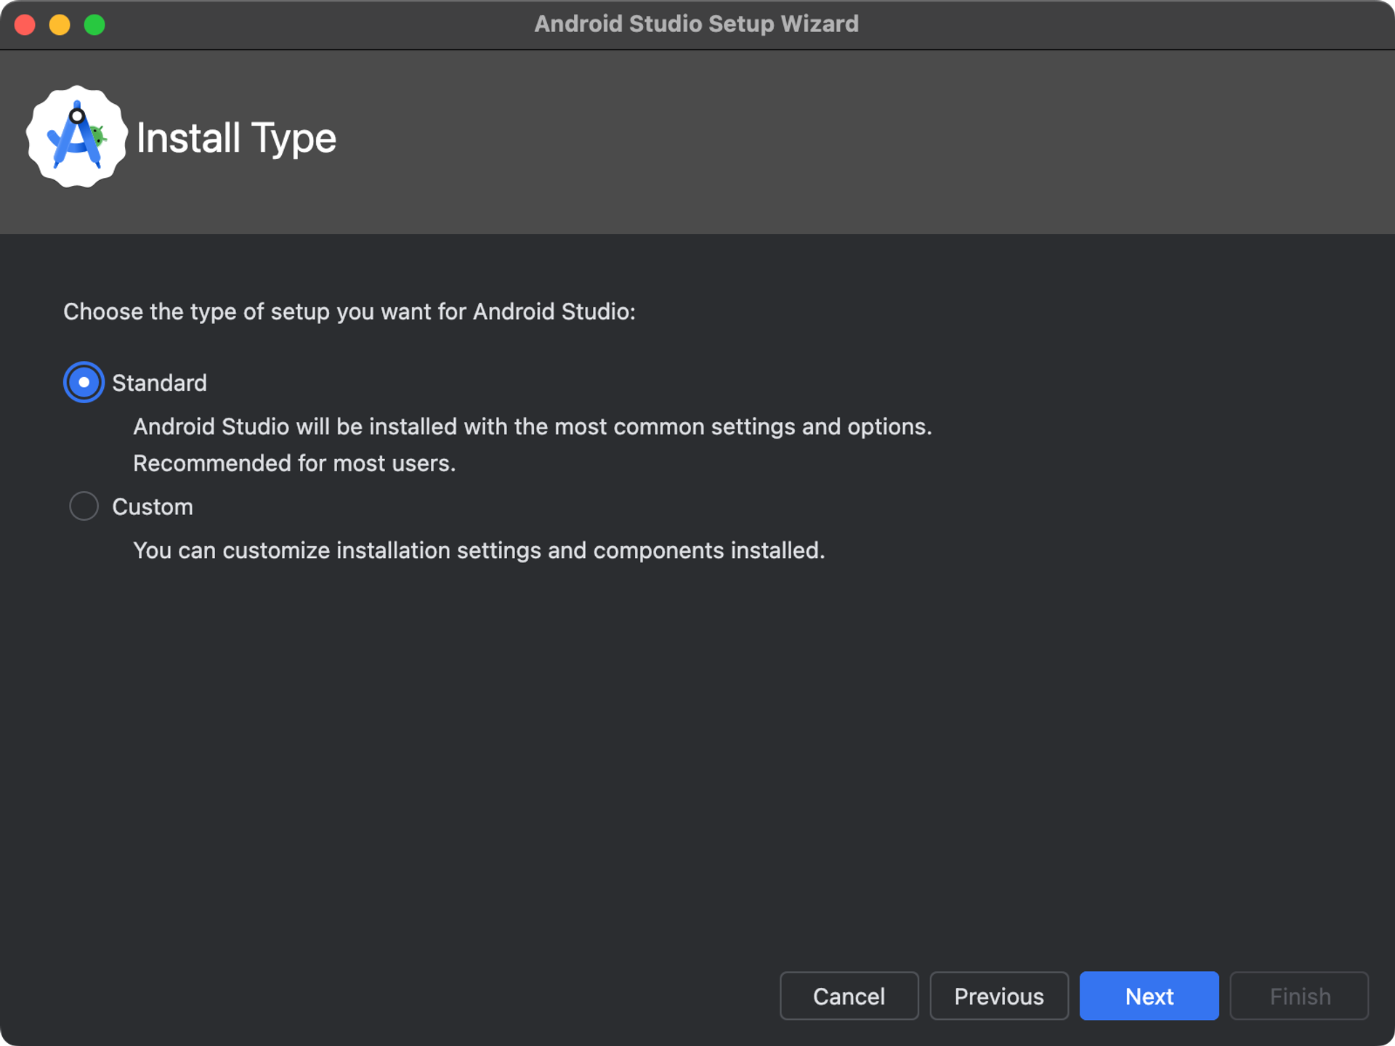Click the 'Recommended for most users' text
Image resolution: width=1395 pixels, height=1046 pixels.
pos(294,463)
